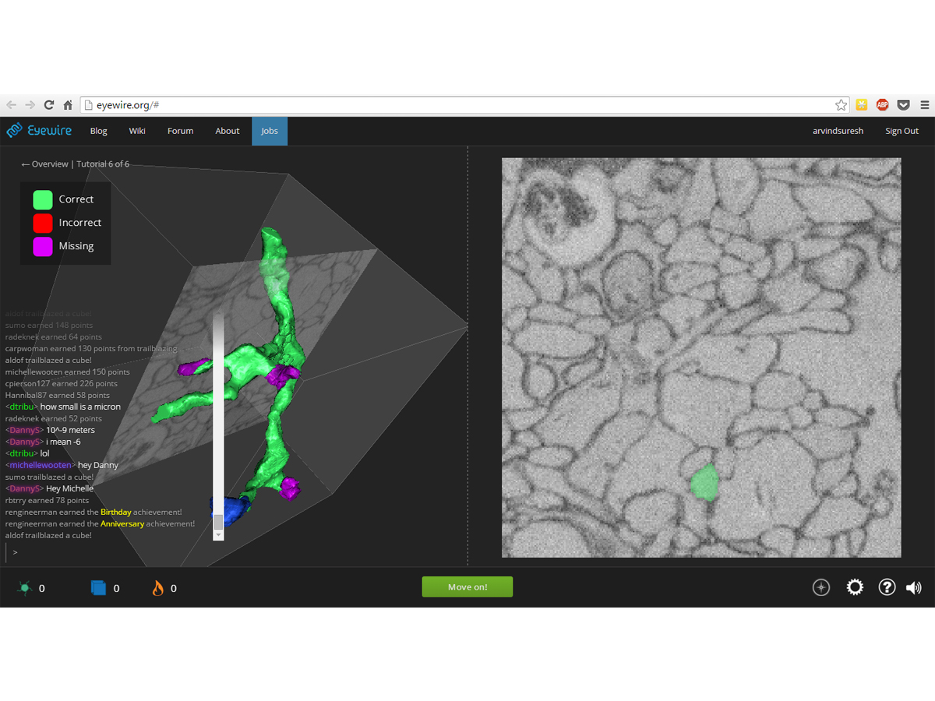
Task: Mute sound with the speaker icon
Action: click(x=913, y=588)
